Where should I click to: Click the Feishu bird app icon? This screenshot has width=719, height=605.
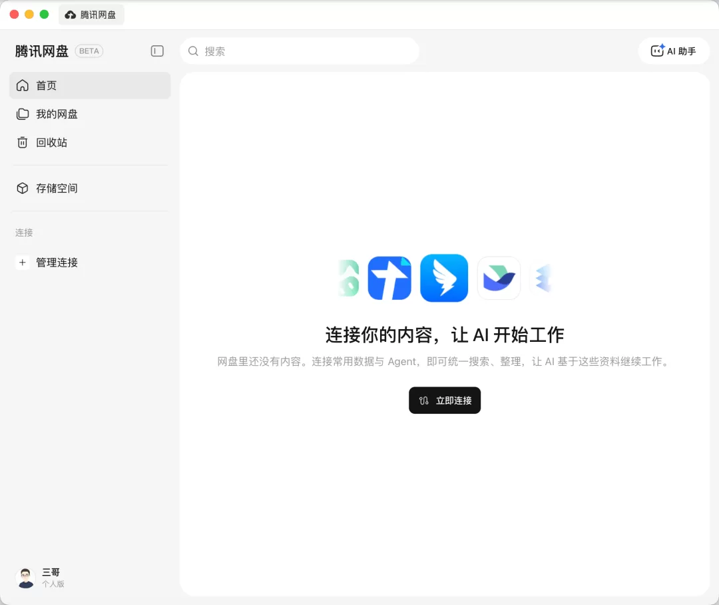pyautogui.click(x=499, y=278)
